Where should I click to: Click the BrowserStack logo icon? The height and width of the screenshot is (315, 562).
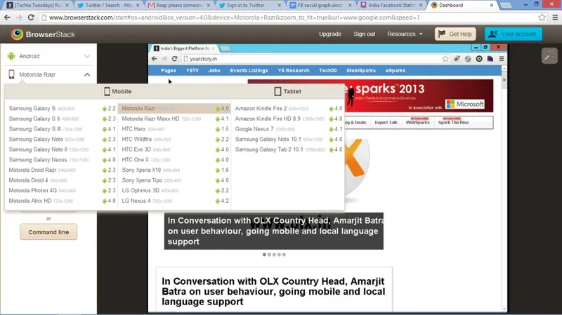(x=17, y=34)
